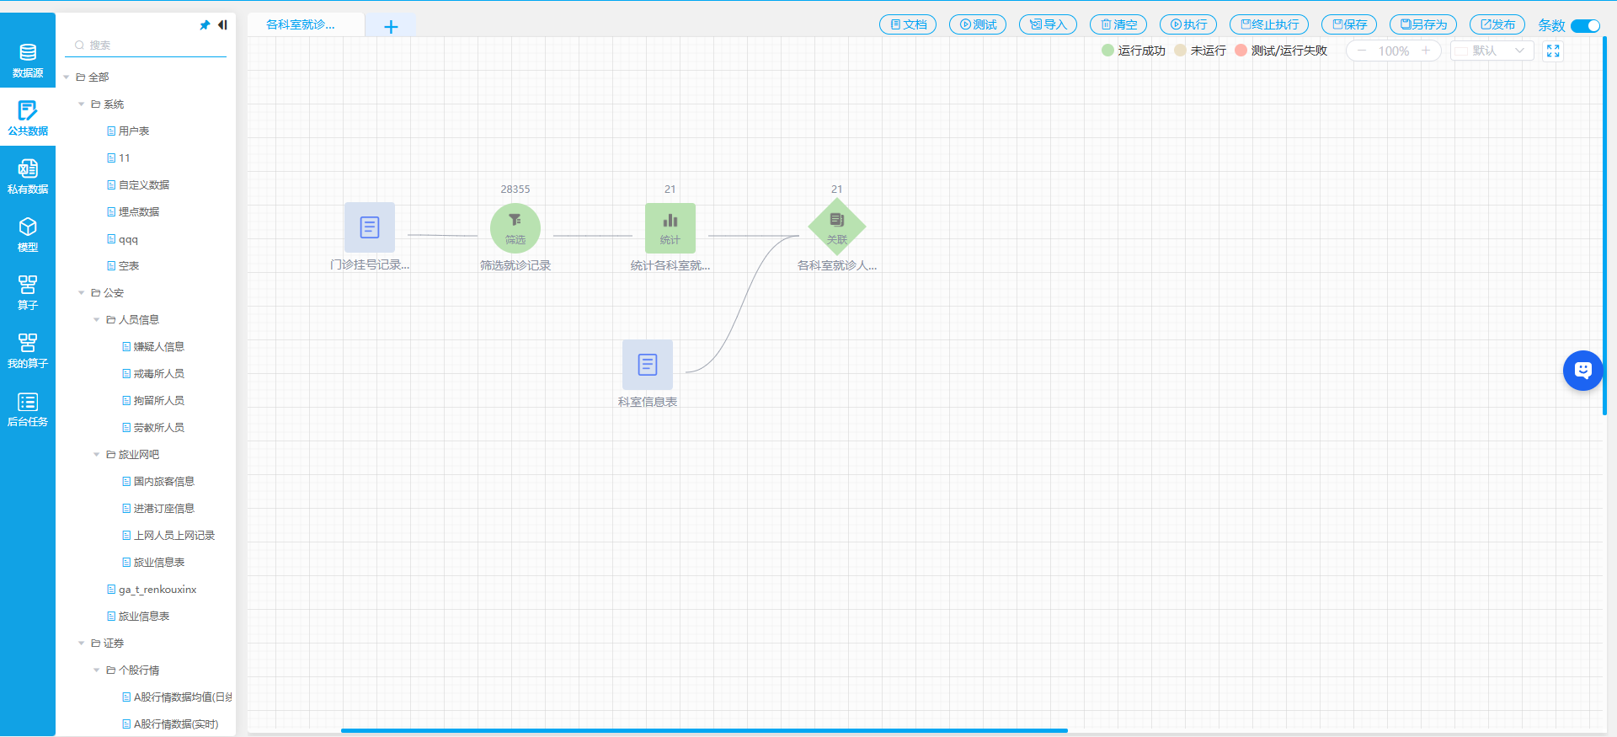
Task: Open the 默认 dropdown
Action: pos(1492,51)
